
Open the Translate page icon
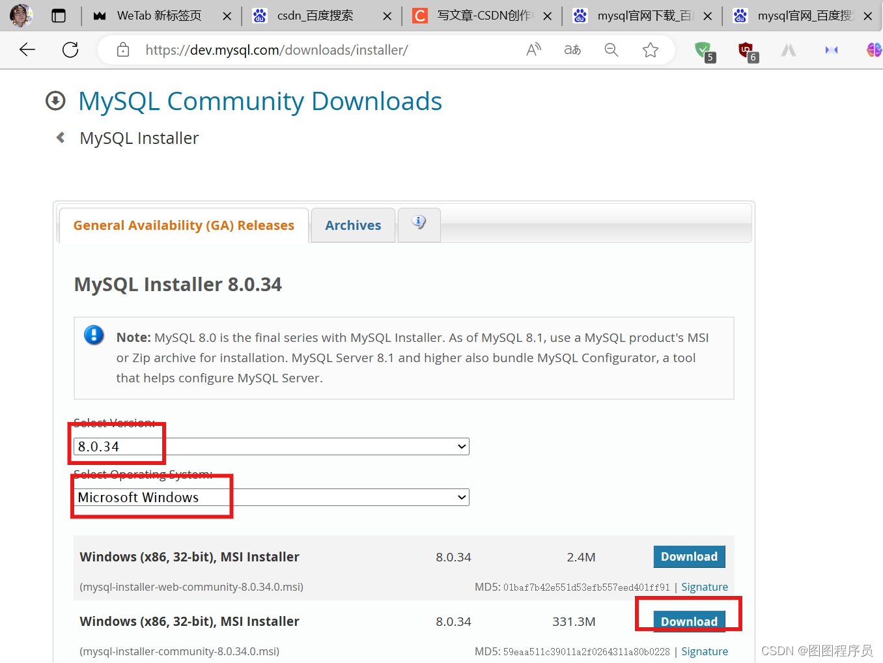(x=572, y=49)
